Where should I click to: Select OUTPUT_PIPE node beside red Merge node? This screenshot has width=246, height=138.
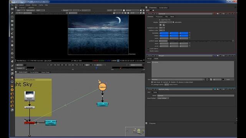pyautogui.click(x=50, y=123)
